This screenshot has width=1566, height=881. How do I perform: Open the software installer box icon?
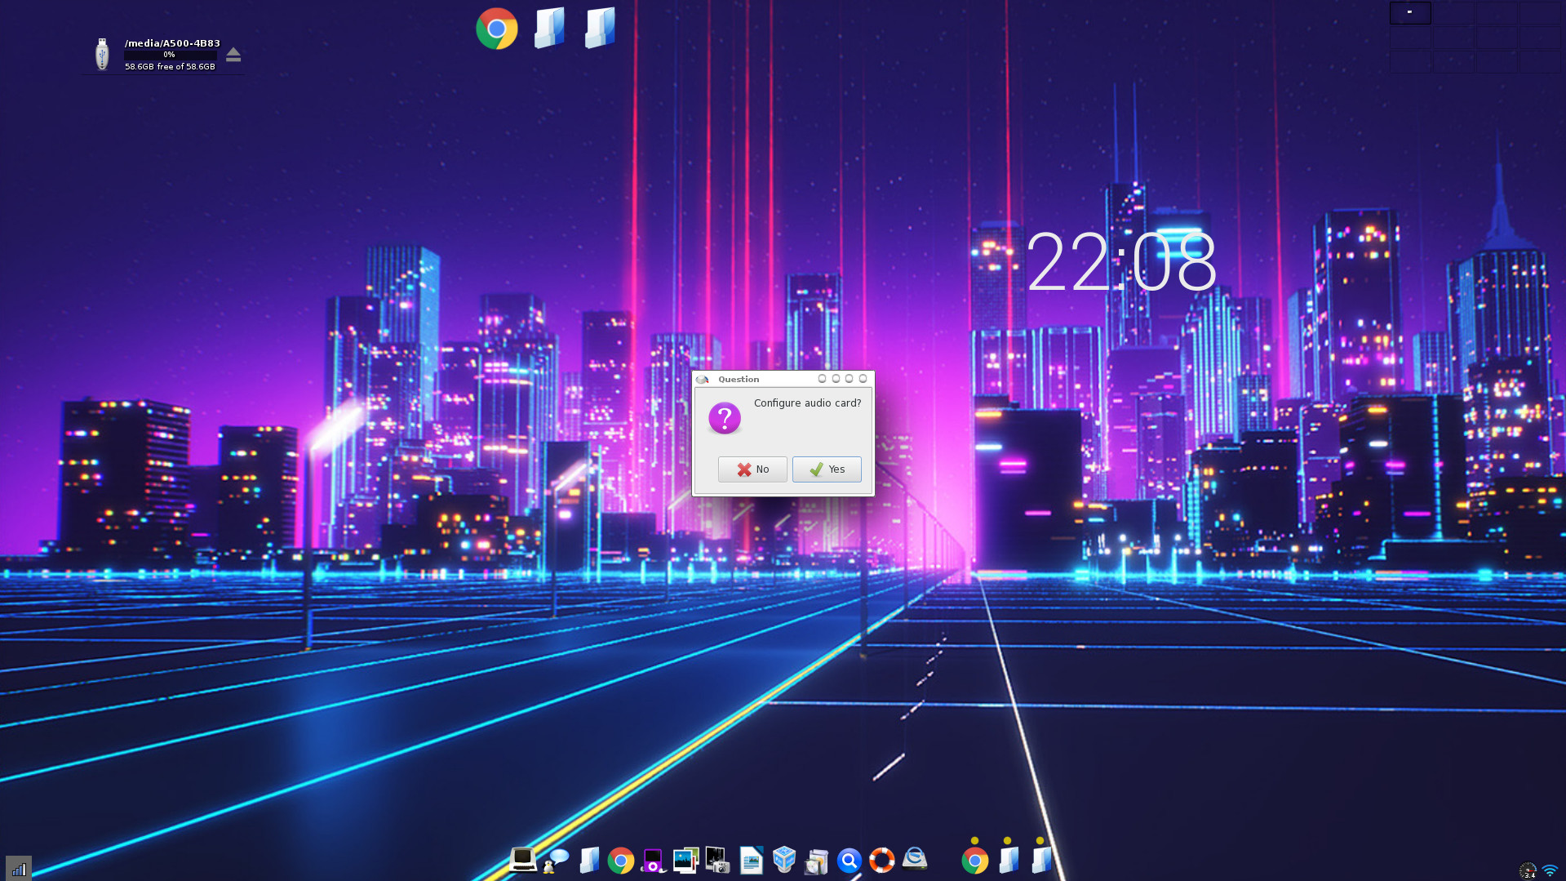tap(816, 860)
